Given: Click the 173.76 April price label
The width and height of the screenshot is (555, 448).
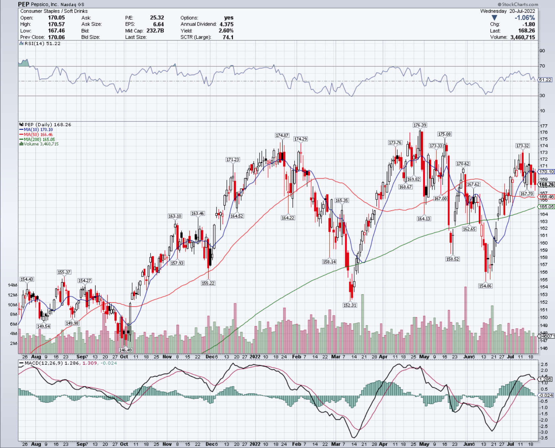Looking at the screenshot, I should (x=395, y=143).
